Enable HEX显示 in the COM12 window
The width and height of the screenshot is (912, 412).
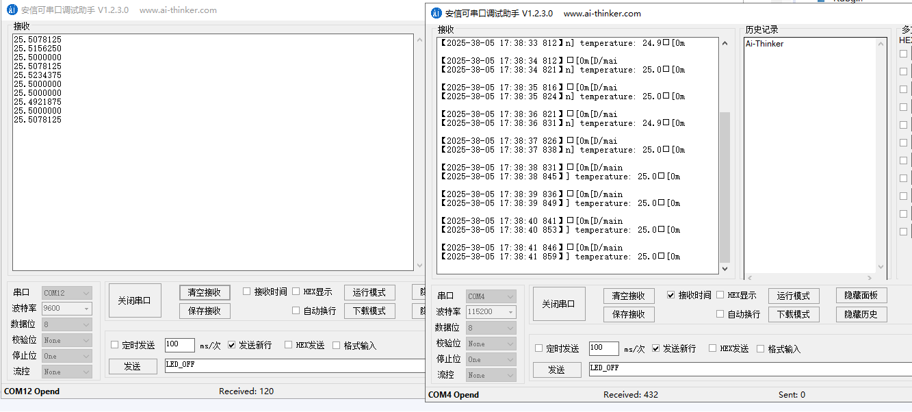(296, 292)
